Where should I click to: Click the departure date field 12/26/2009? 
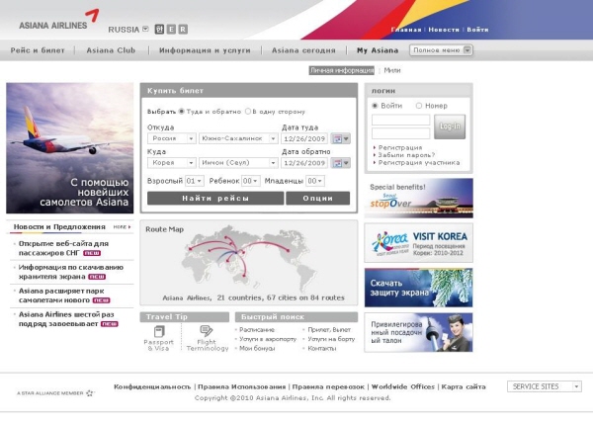pyautogui.click(x=304, y=138)
